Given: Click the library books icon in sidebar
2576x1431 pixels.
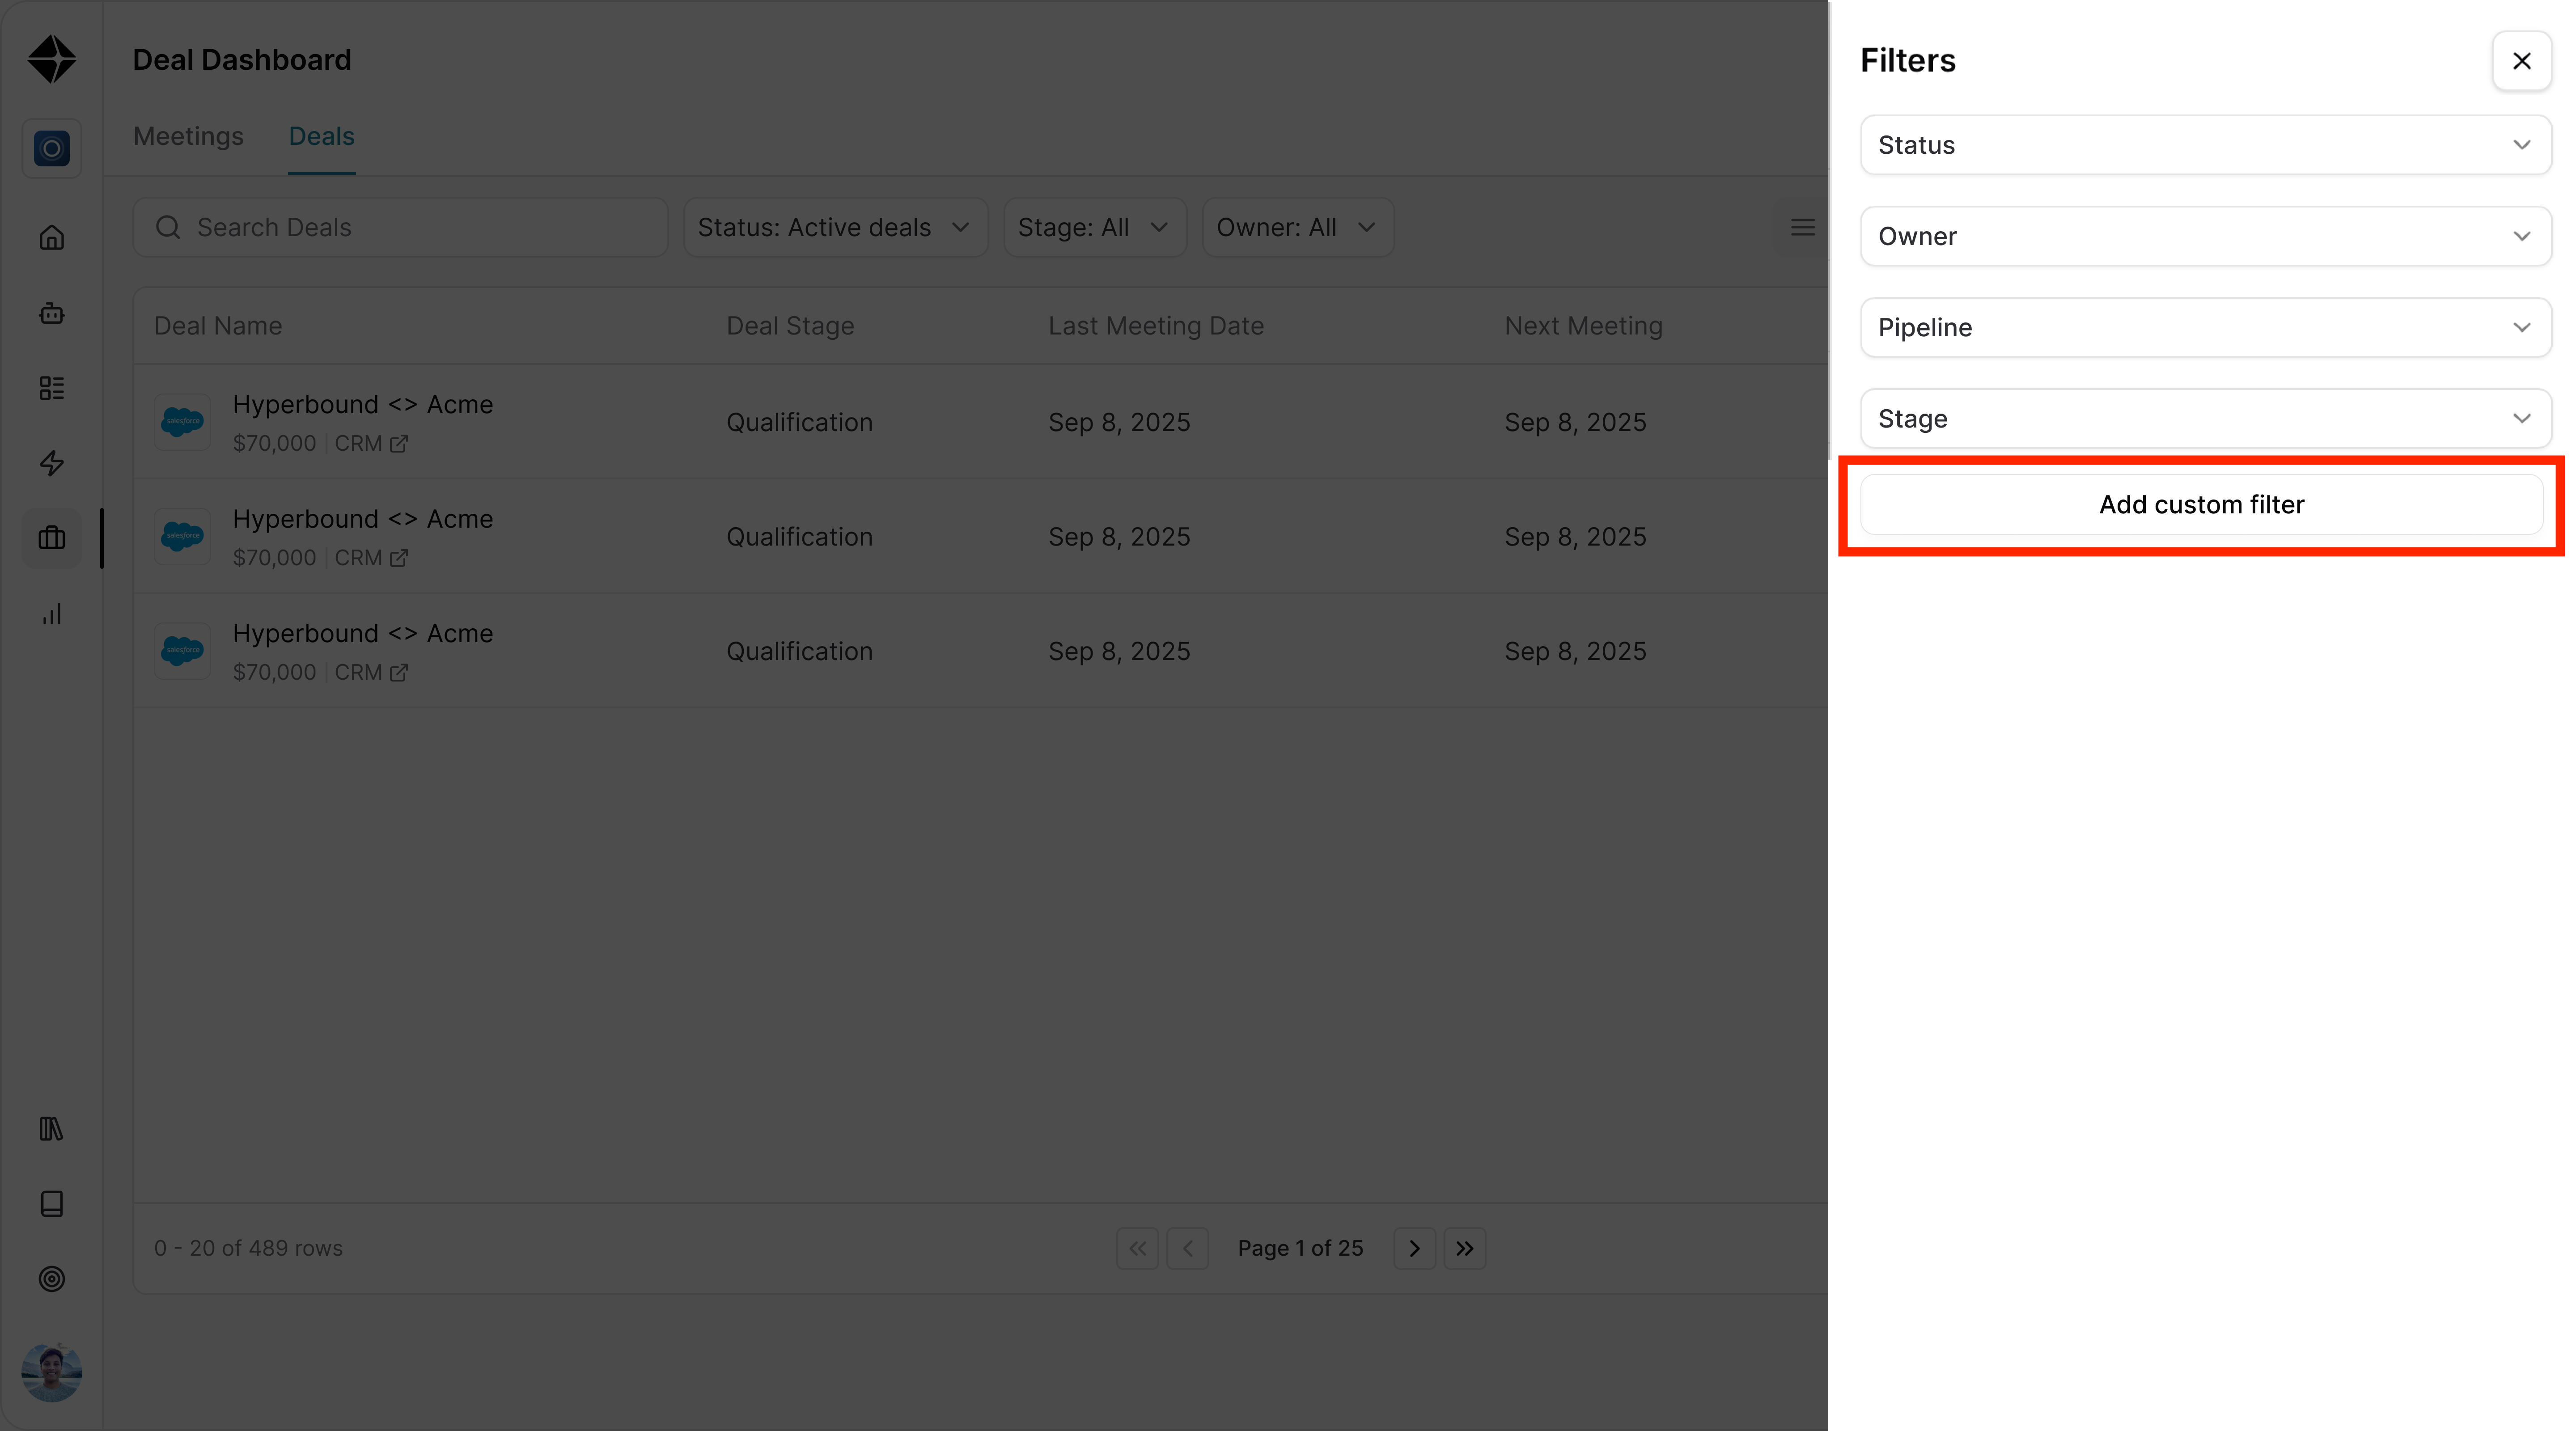Looking at the screenshot, I should pyautogui.click(x=52, y=1129).
